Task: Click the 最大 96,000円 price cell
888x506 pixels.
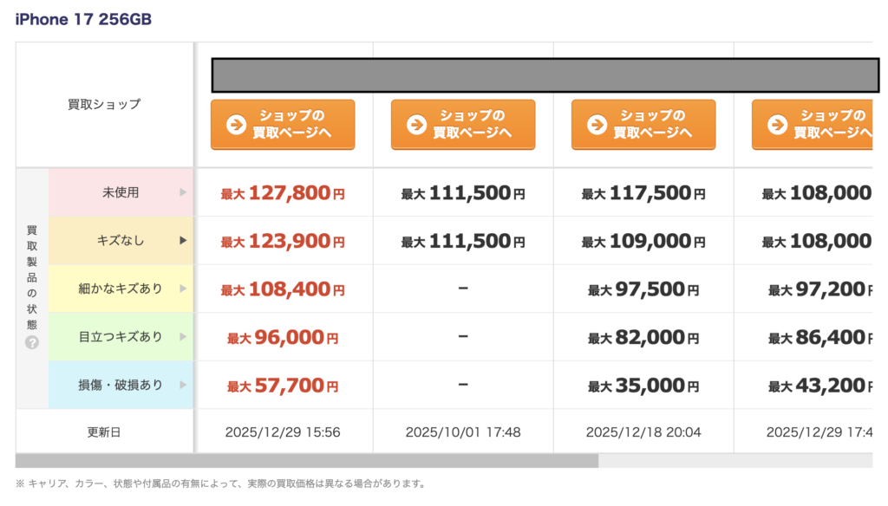Action: coord(283,338)
